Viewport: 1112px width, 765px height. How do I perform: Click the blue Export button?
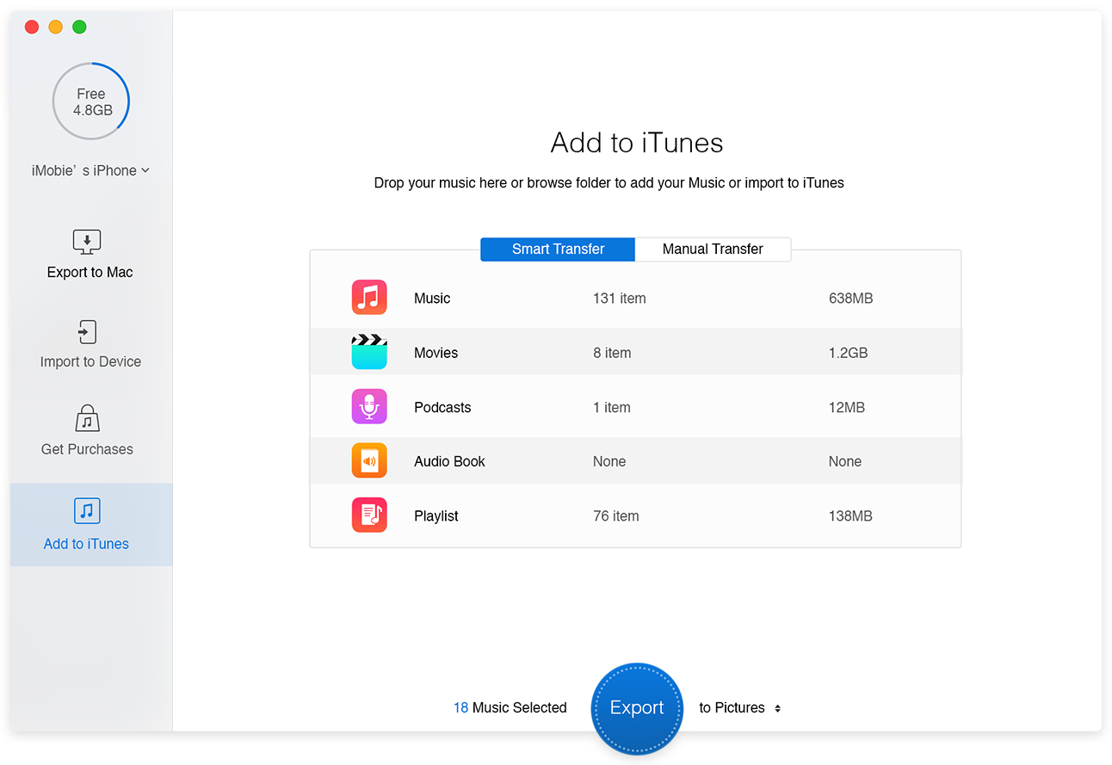637,708
